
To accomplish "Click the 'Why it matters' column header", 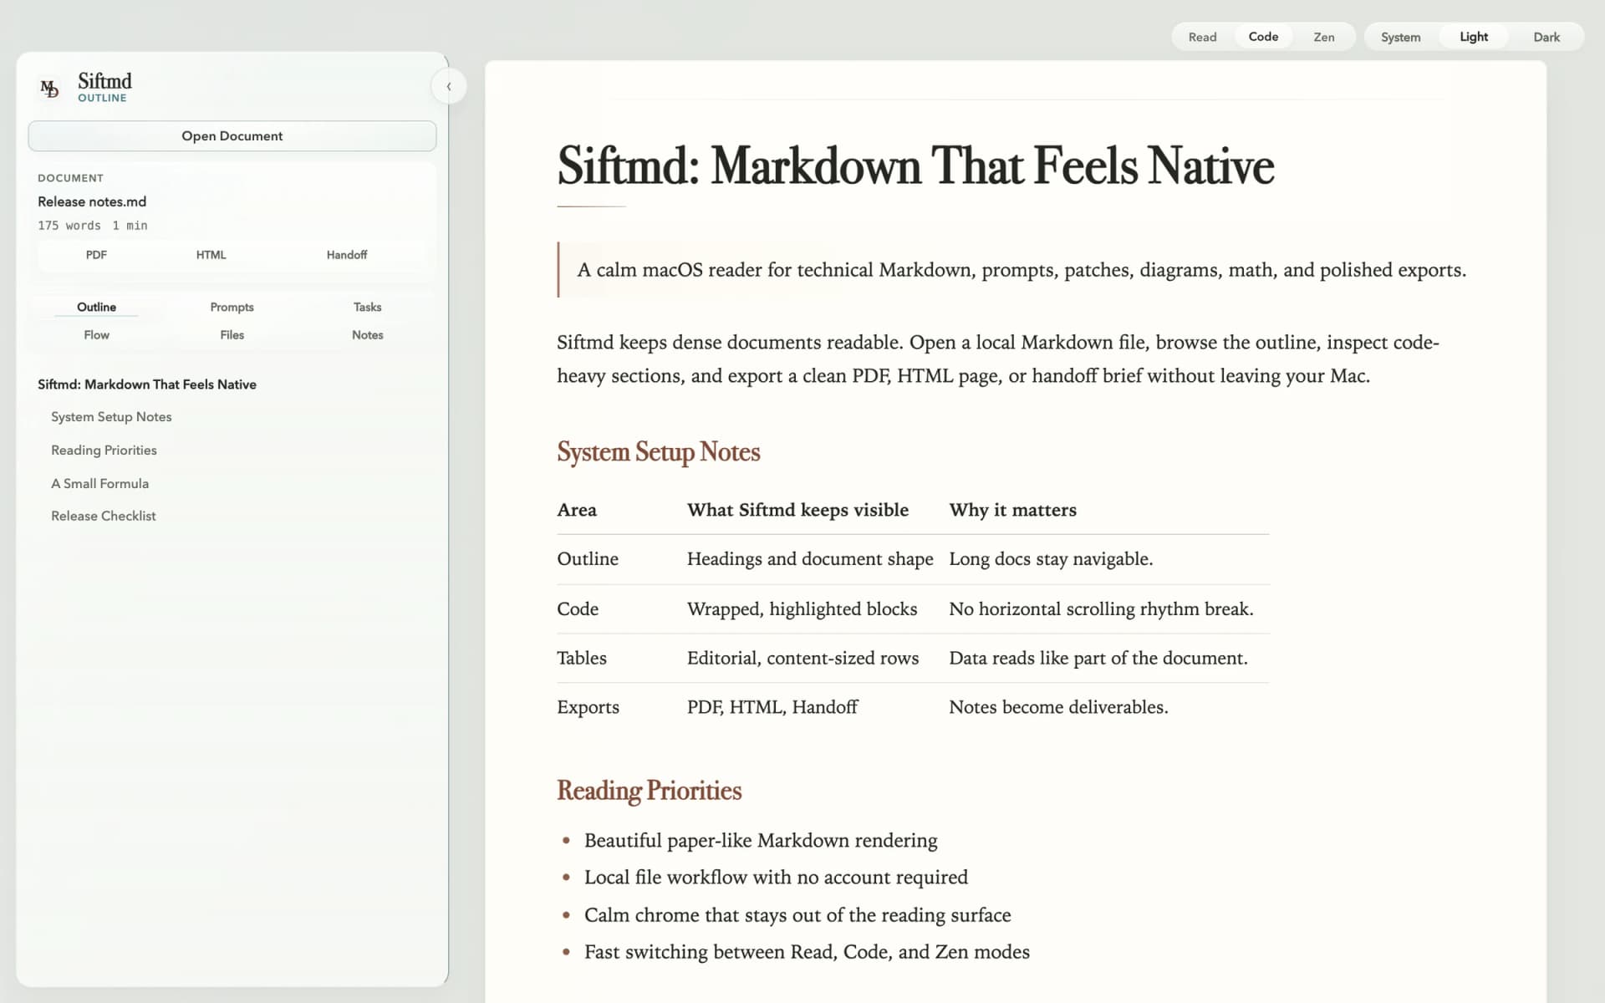I will point(1013,510).
